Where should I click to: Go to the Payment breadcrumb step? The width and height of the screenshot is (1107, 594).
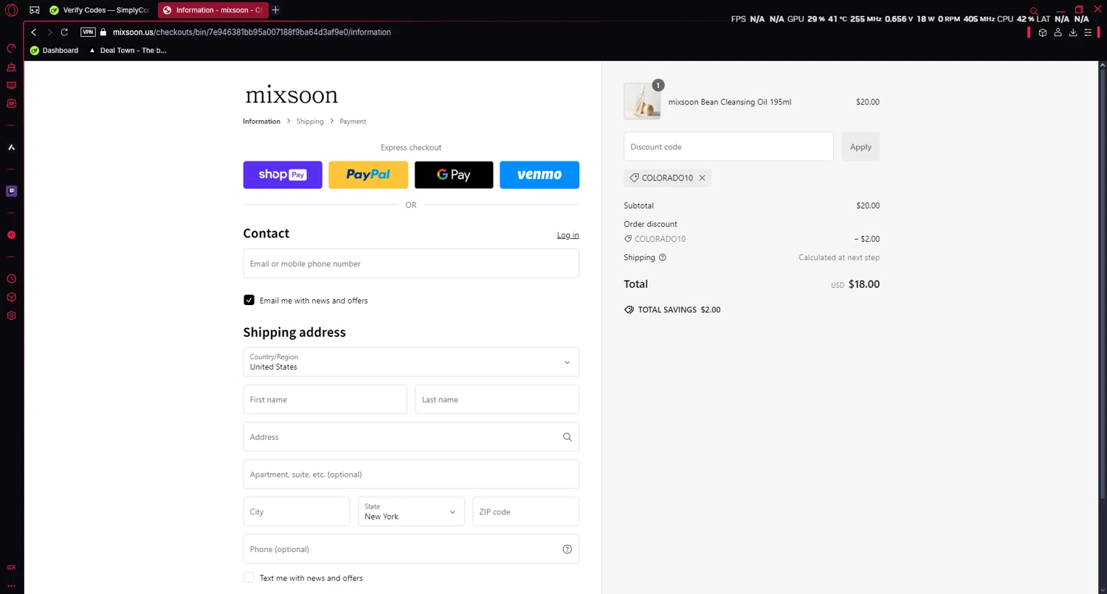(353, 122)
